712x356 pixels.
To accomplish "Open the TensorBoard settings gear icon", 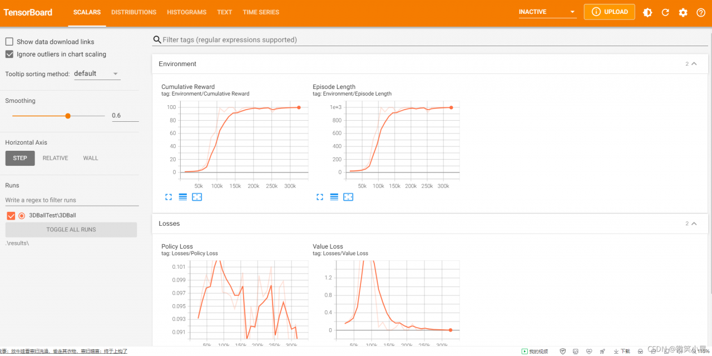I will click(x=683, y=12).
